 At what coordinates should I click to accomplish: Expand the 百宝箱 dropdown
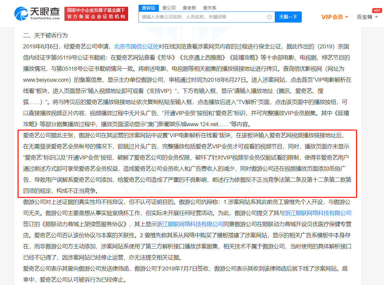point(367,17)
